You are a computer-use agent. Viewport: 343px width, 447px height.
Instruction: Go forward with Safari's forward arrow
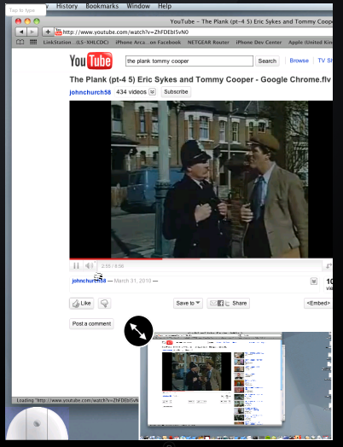point(32,32)
